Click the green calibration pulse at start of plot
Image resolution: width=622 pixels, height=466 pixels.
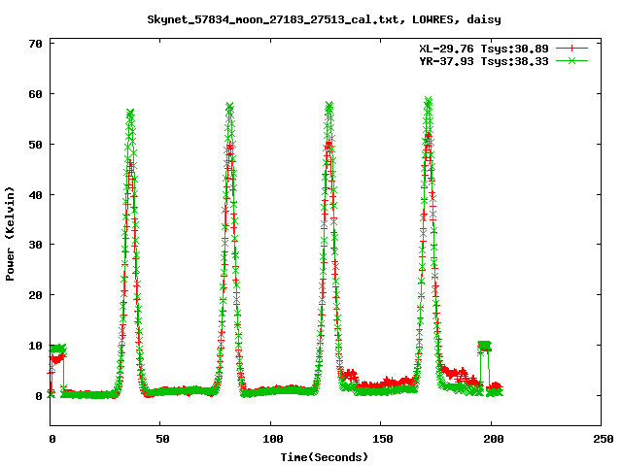(x=58, y=349)
